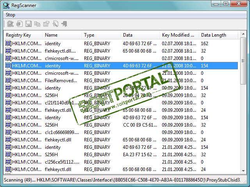Click the icon of the c!256ce5f1112 row
This screenshot has width=250, height=187.
pyautogui.click(x=8, y=162)
